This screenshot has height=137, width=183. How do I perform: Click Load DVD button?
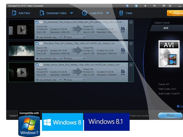tap(92, 13)
